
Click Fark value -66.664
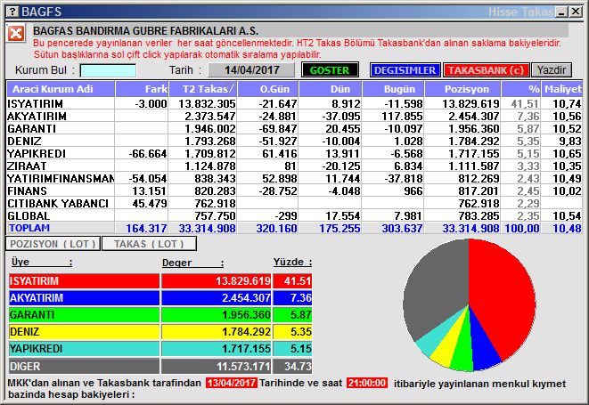coord(148,153)
